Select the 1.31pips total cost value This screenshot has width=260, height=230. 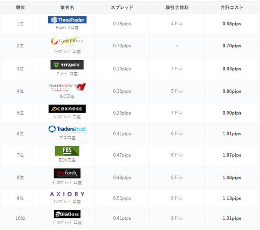tap(232, 218)
